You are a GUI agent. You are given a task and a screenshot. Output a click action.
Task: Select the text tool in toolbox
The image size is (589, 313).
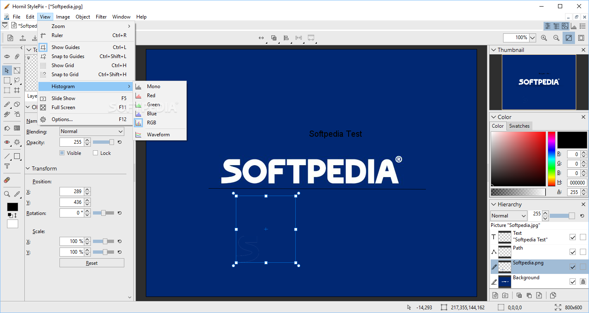click(x=7, y=166)
